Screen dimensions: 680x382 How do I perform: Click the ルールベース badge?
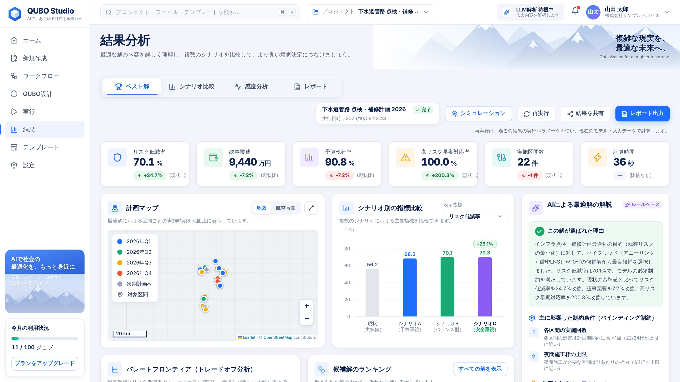pyautogui.click(x=642, y=205)
